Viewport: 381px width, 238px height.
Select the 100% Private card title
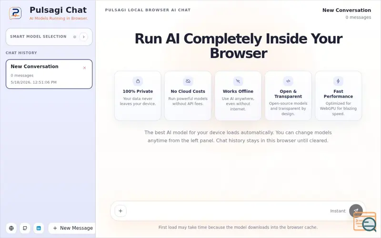(138, 91)
